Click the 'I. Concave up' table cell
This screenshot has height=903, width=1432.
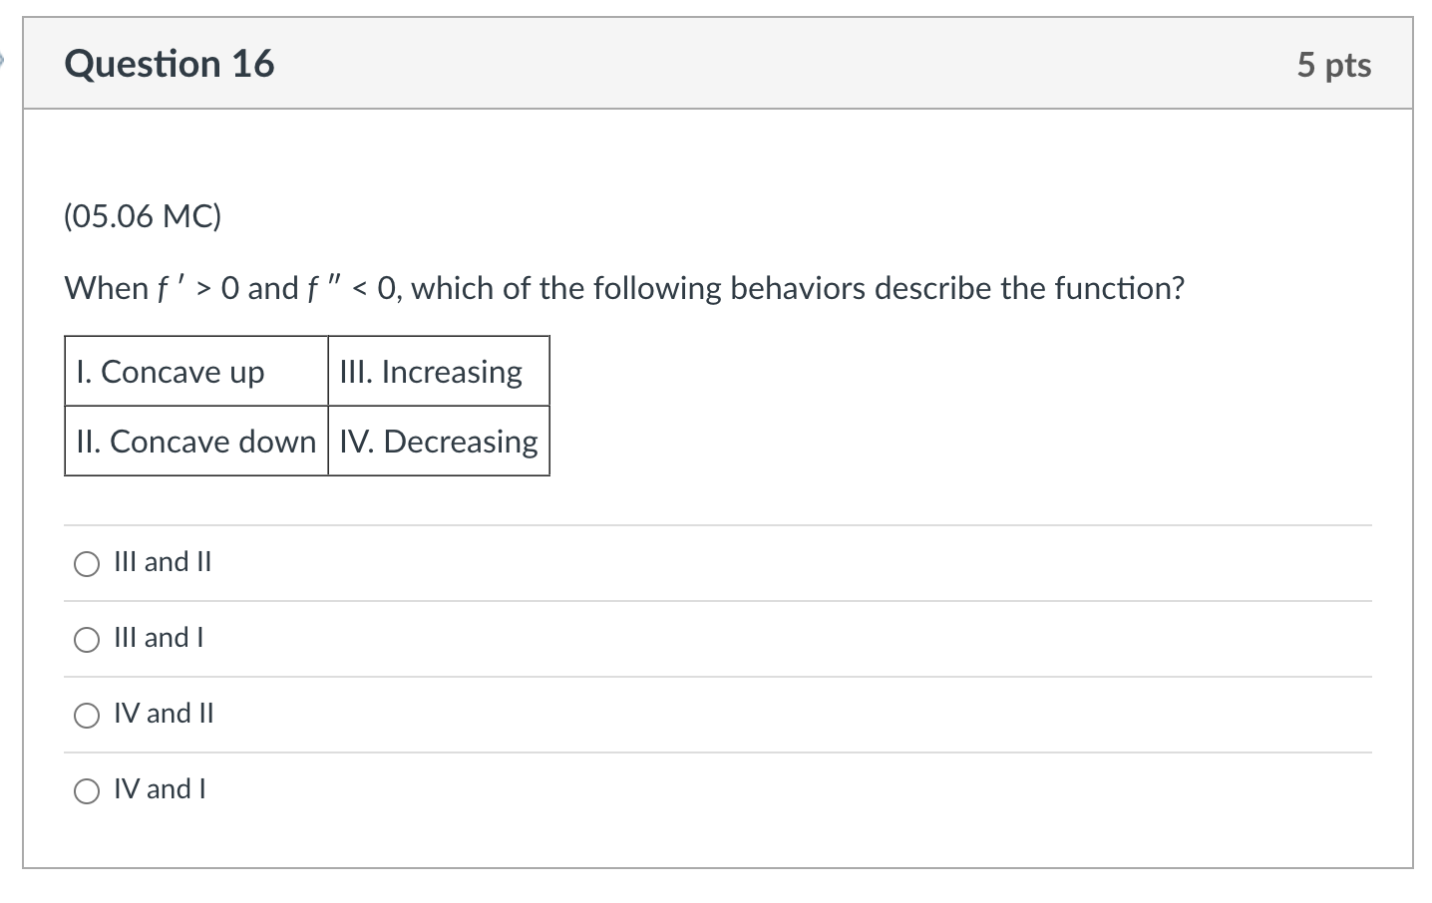(x=171, y=372)
